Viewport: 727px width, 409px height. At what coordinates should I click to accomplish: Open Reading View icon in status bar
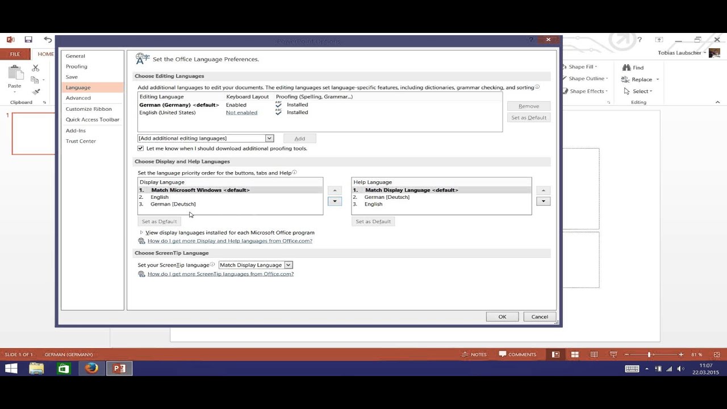(x=594, y=354)
